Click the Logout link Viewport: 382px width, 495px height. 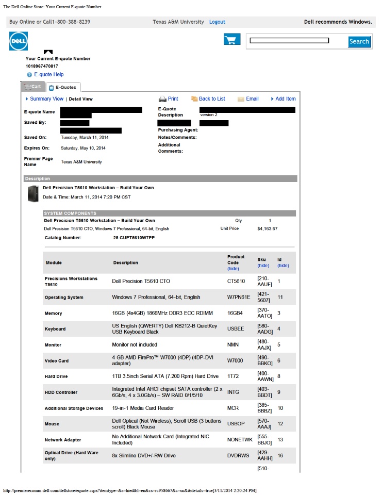click(x=217, y=22)
